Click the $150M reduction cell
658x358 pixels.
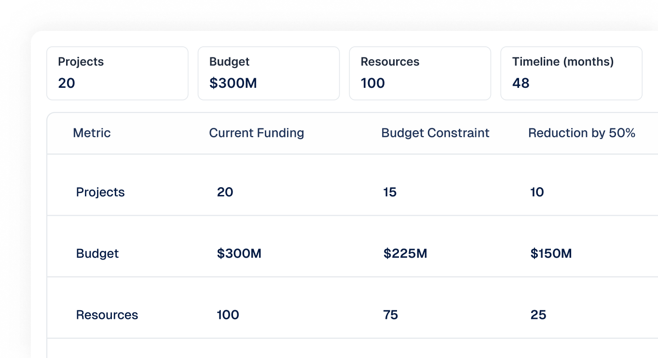click(551, 253)
